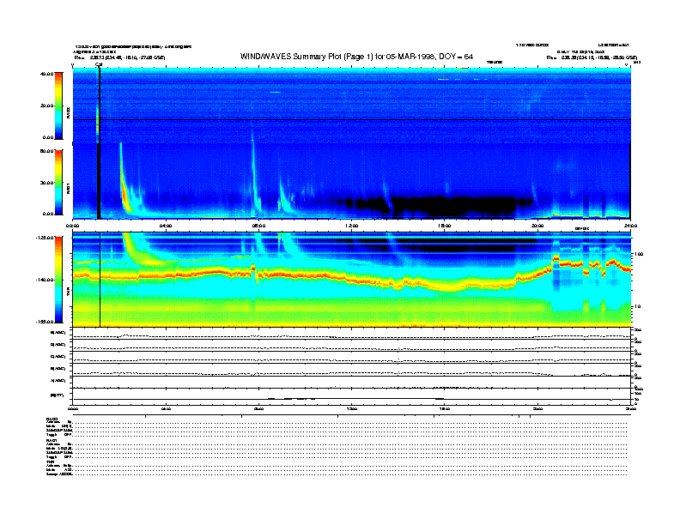Click the 12:00 label on the bottom time axis

point(352,408)
